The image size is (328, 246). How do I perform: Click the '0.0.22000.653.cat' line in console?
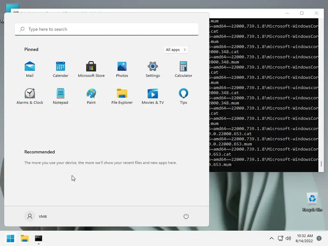230,134
